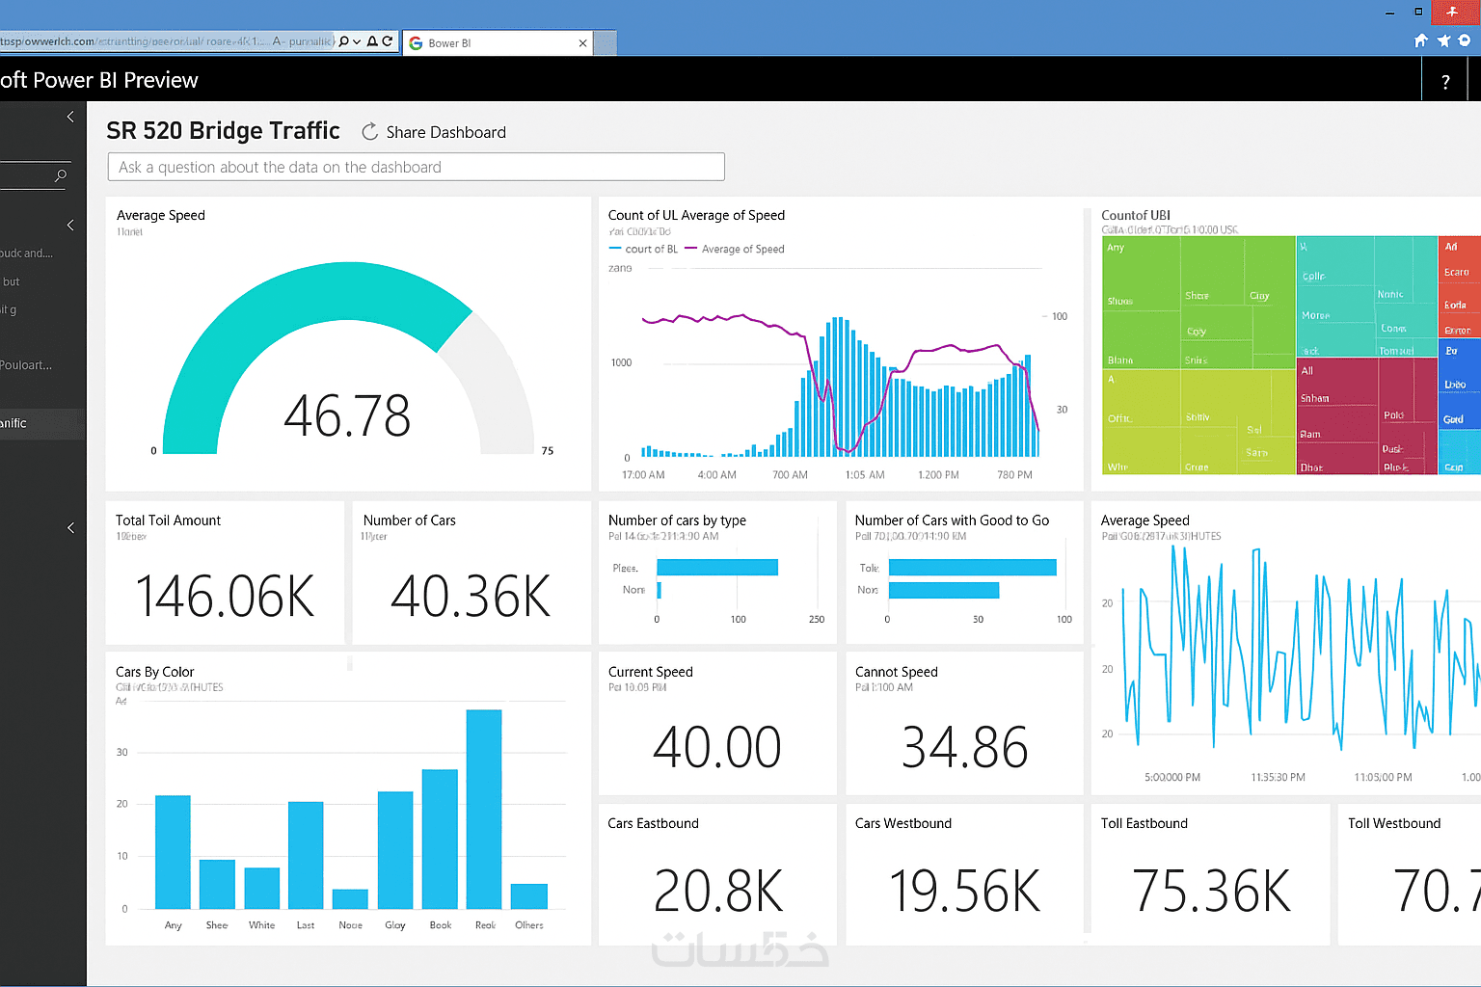This screenshot has width=1481, height=987.
Task: Click the refresh icon beside Share Dashboard
Action: [369, 132]
